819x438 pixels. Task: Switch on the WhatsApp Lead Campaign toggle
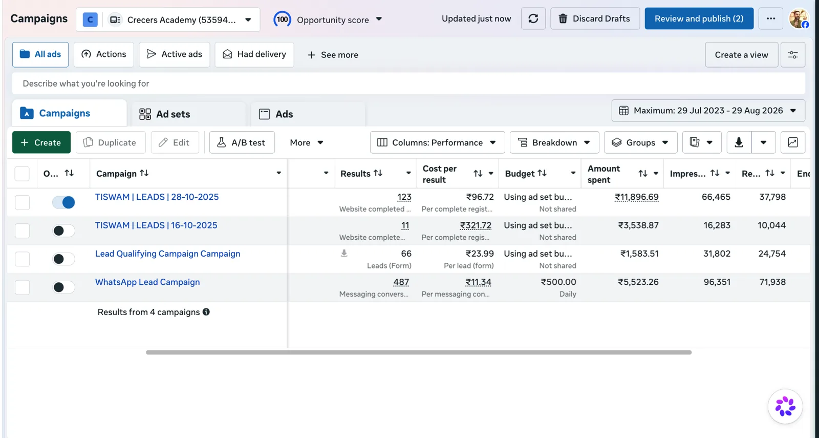pos(63,287)
